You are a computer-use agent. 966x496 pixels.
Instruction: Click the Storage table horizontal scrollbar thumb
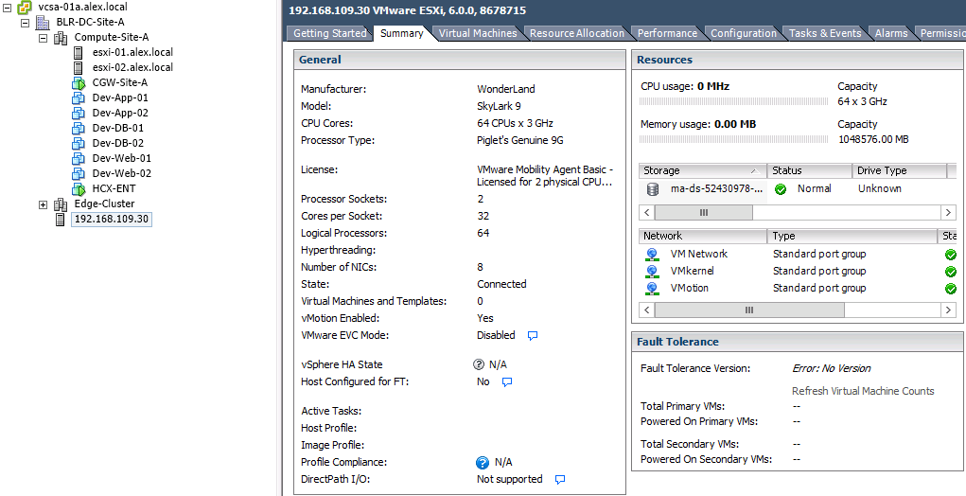703,213
